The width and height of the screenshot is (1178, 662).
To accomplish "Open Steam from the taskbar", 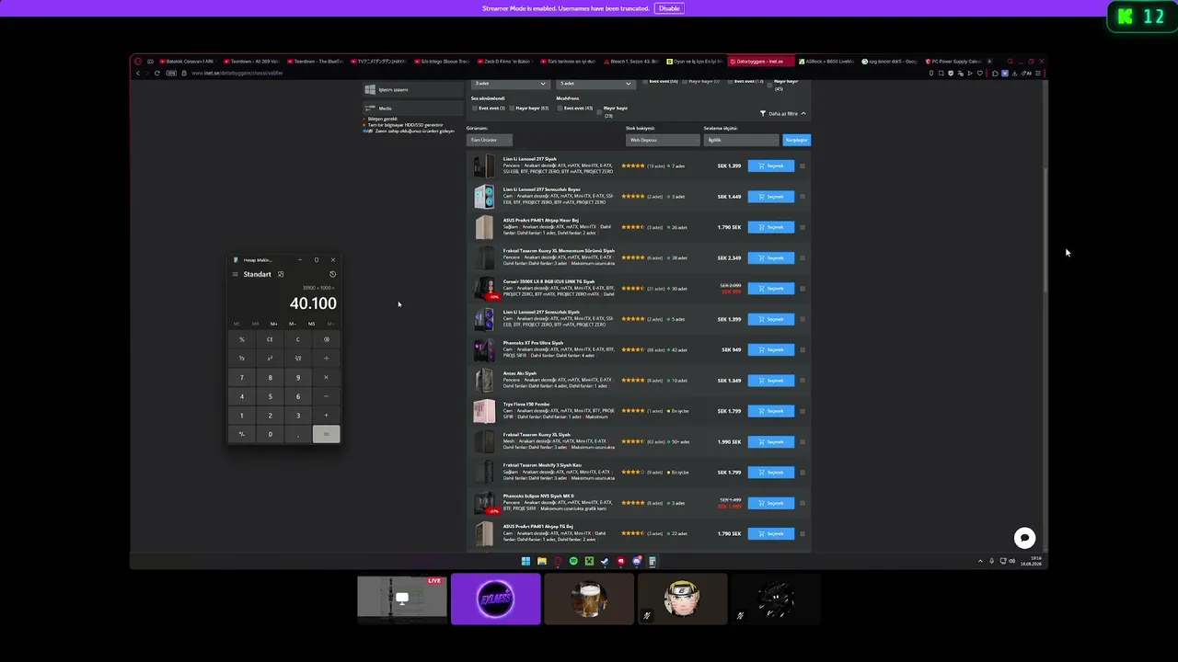I will coord(605,561).
